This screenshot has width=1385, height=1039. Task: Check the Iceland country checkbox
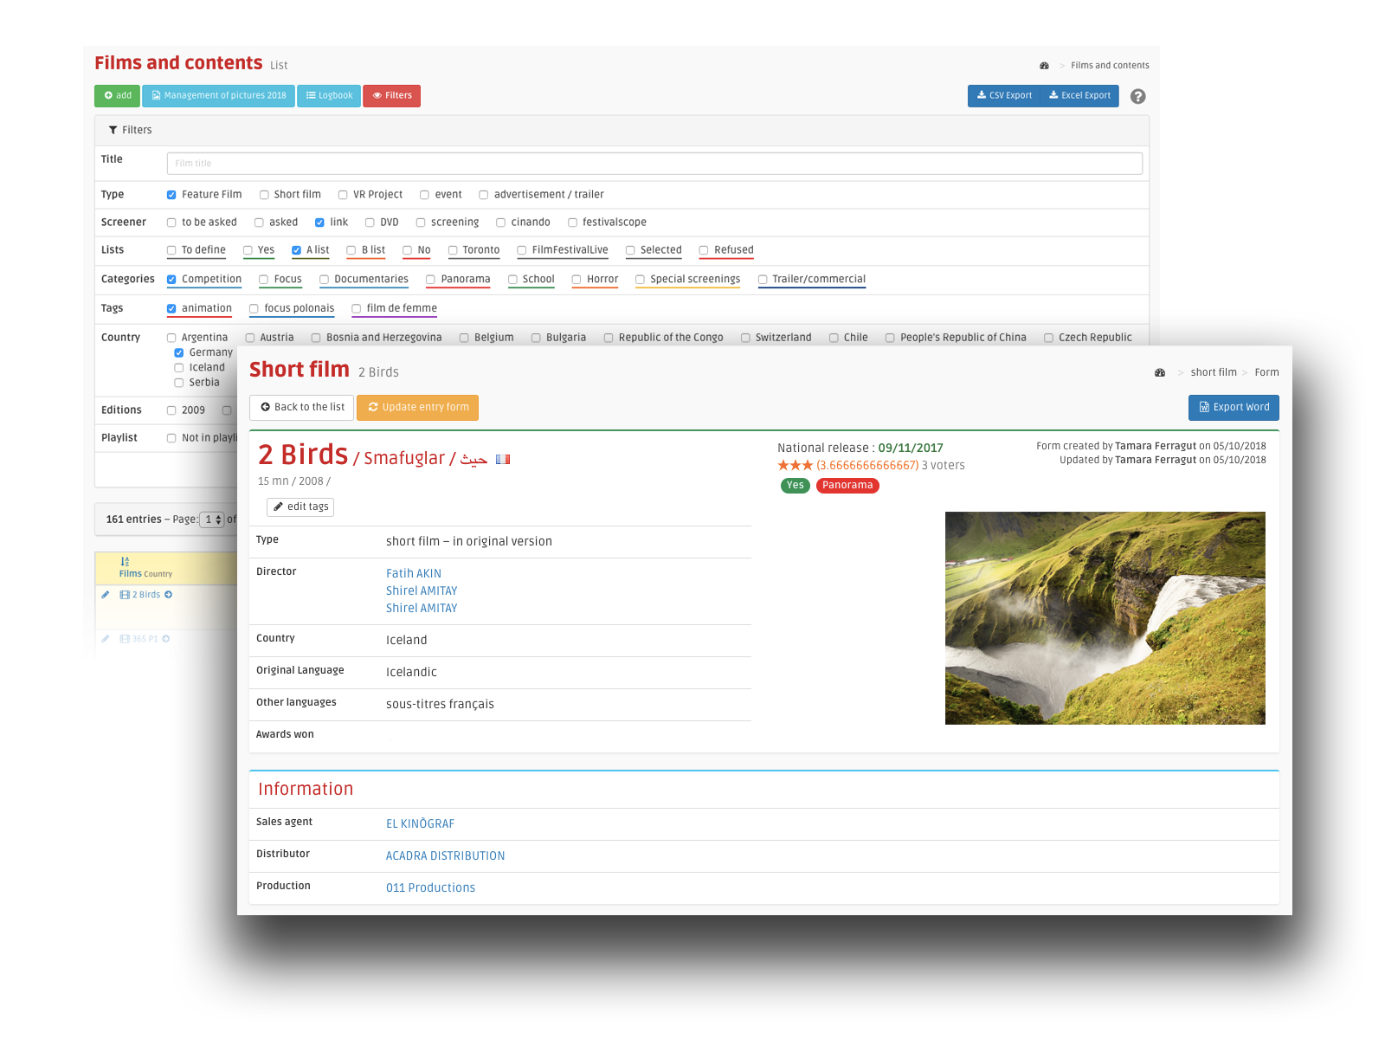(179, 368)
